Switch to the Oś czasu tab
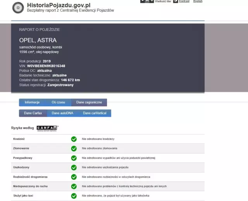The image size is (248, 201). [59, 102]
